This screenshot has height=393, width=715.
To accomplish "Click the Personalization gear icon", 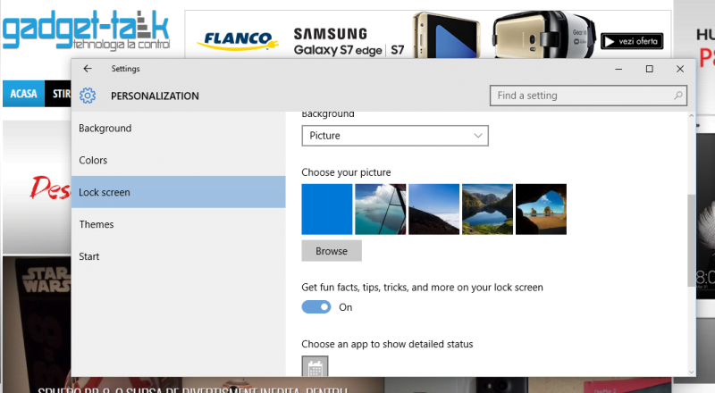I will tap(88, 96).
